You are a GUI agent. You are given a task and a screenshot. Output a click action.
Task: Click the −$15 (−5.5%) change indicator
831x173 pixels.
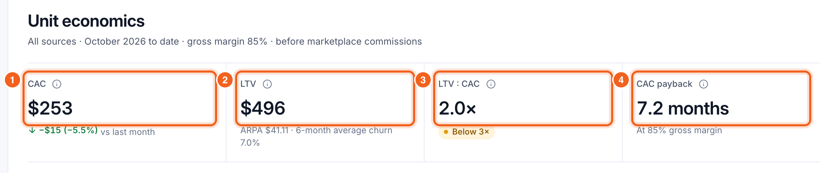click(x=68, y=130)
